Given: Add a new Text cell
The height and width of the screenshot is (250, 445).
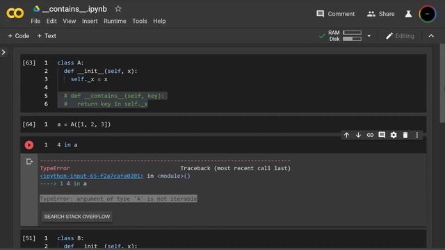Looking at the screenshot, I should 47,36.
